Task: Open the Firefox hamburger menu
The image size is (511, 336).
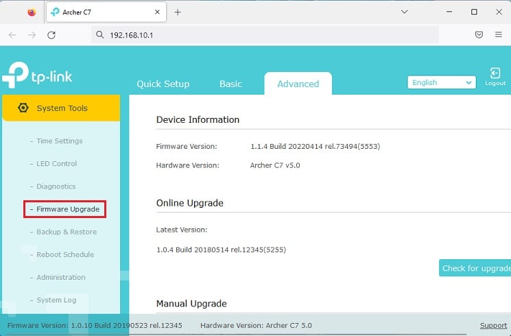Action: (x=498, y=34)
